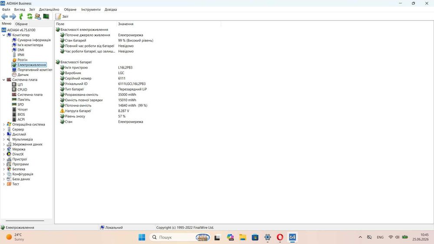Click the ACPI tree icon

14,120
